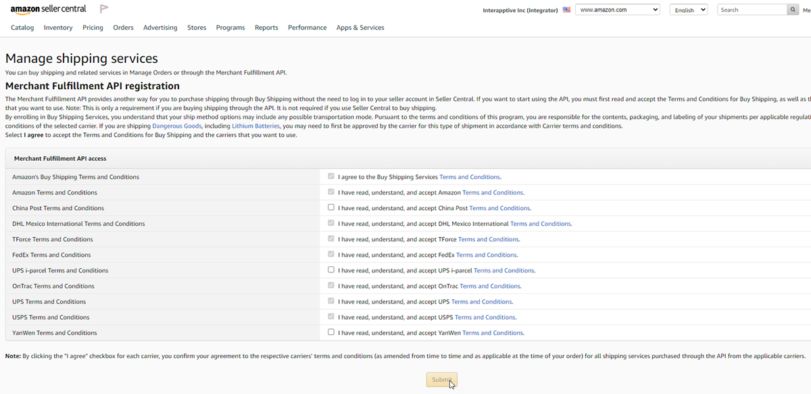The height and width of the screenshot is (394, 811).
Task: Click into the Search input field
Action: click(752, 10)
